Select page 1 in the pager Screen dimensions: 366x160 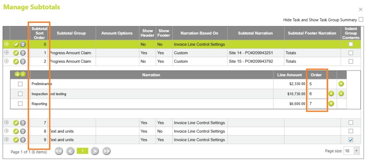83,151
